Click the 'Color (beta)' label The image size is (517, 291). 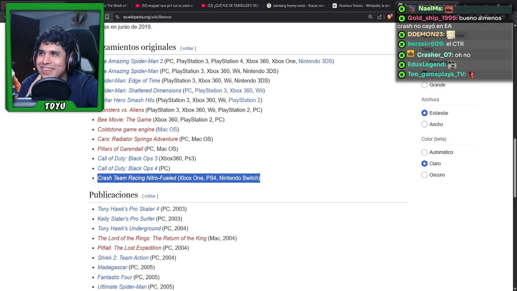(x=434, y=139)
